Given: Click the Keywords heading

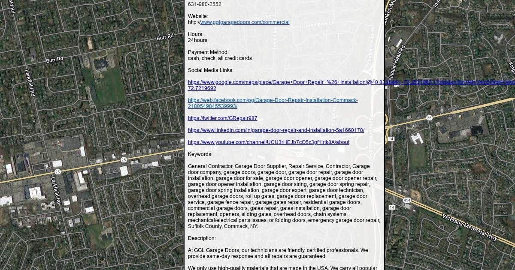Looking at the screenshot, I should click(x=200, y=154).
